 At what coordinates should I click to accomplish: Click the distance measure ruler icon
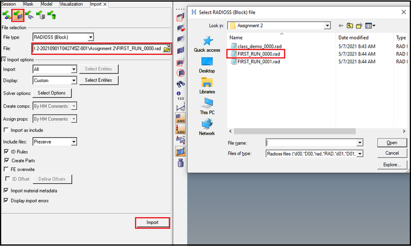click(x=180, y=107)
